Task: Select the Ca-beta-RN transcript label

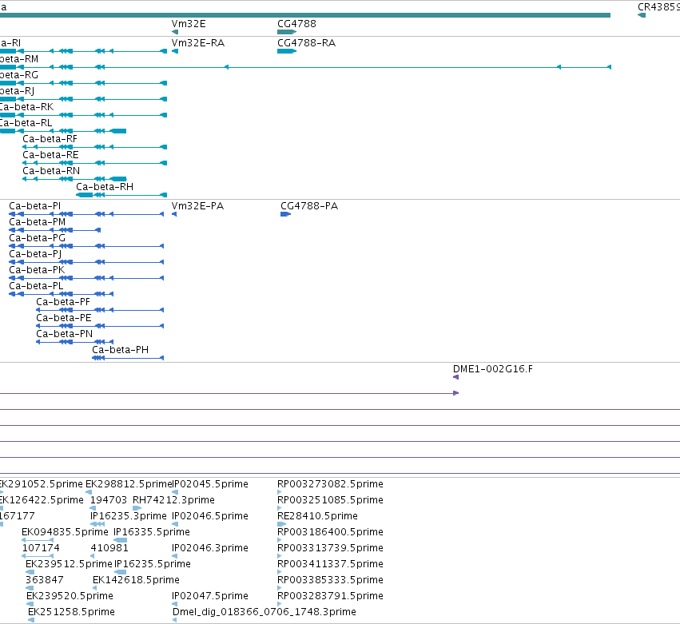Action: [x=51, y=171]
